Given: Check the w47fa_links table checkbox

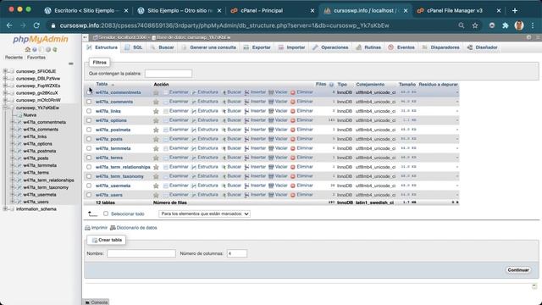Looking at the screenshot, I should pyautogui.click(x=89, y=111).
